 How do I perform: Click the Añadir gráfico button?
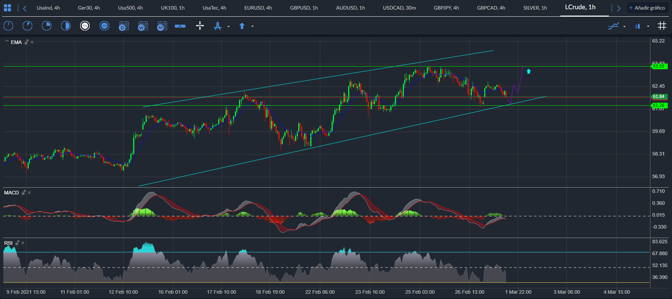point(647,8)
